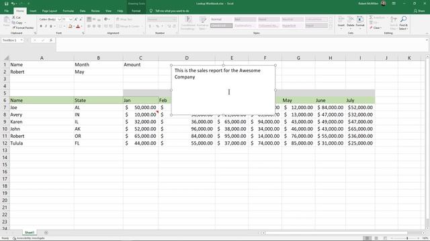The height and width of the screenshot is (241, 430).
Task: Toggle align left in Alignment group
Action: (89, 26)
